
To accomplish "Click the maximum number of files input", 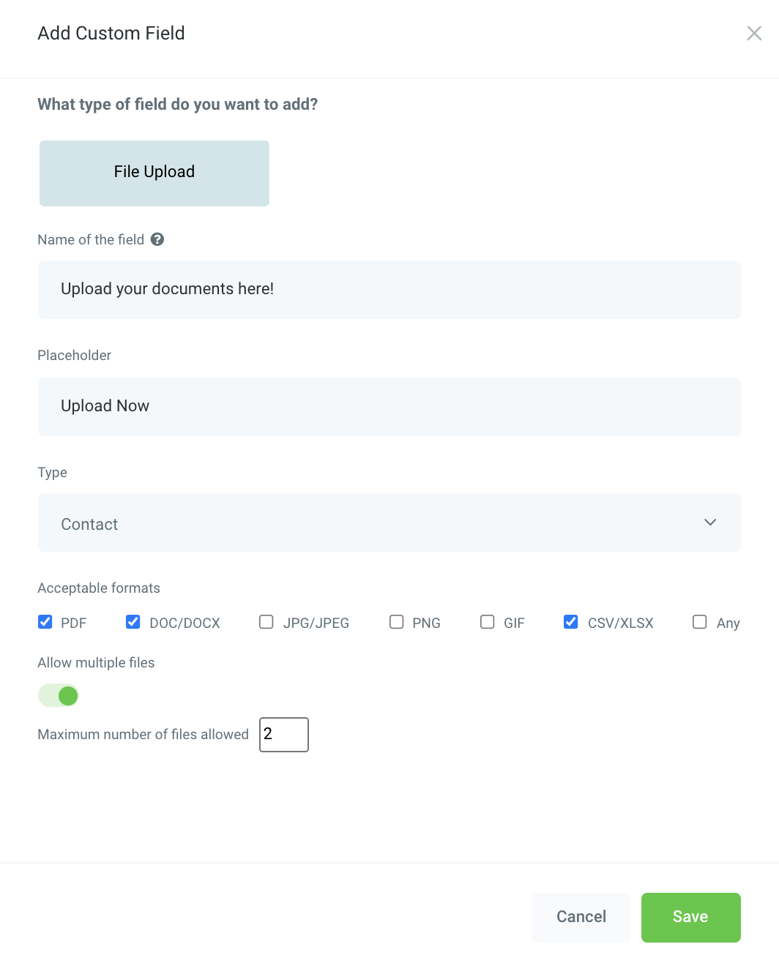I will click(x=284, y=734).
